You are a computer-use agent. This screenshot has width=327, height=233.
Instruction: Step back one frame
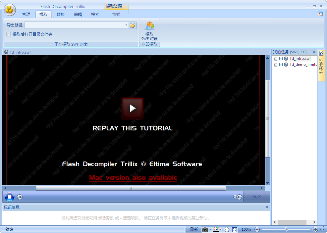click(20, 197)
